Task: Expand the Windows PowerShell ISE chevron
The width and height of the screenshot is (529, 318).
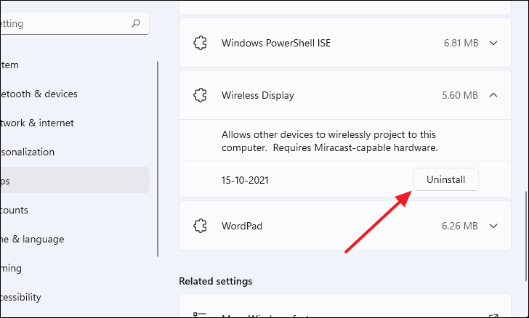Action: [x=494, y=43]
